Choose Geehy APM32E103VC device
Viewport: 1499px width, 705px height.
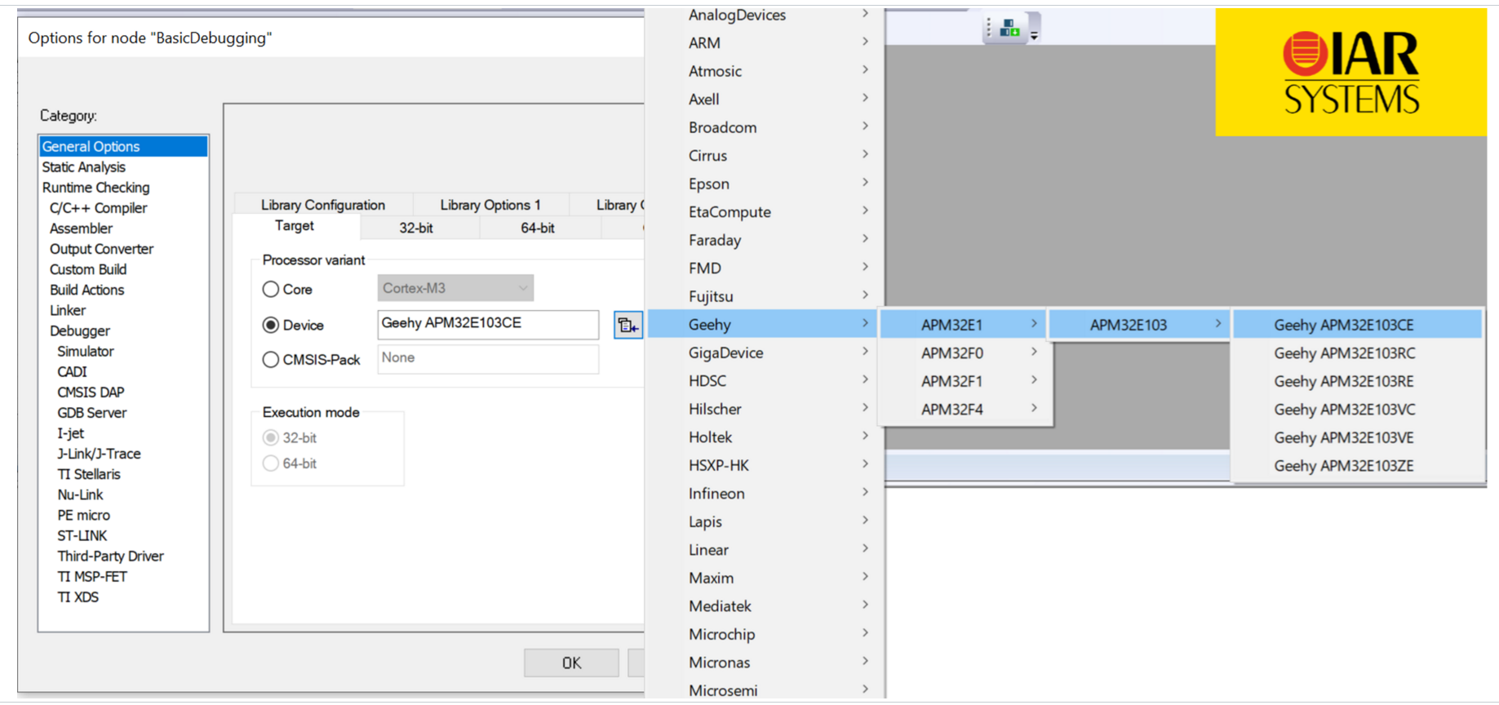point(1358,409)
